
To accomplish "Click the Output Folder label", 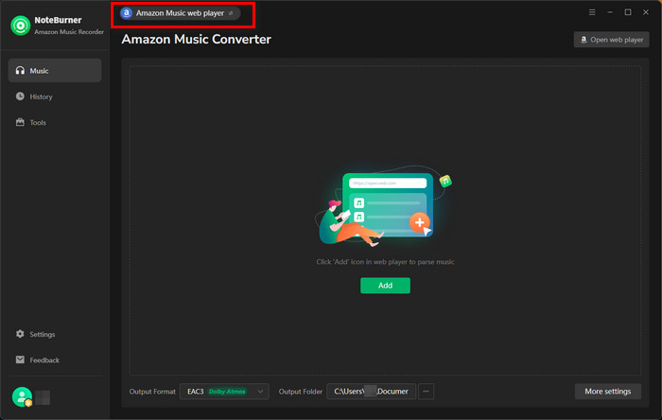I will 301,392.
